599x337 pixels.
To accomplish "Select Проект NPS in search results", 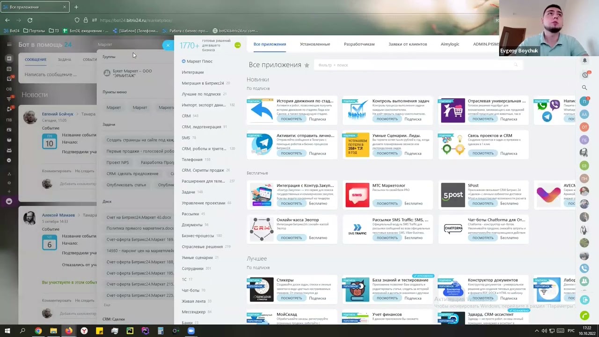I will click(117, 162).
